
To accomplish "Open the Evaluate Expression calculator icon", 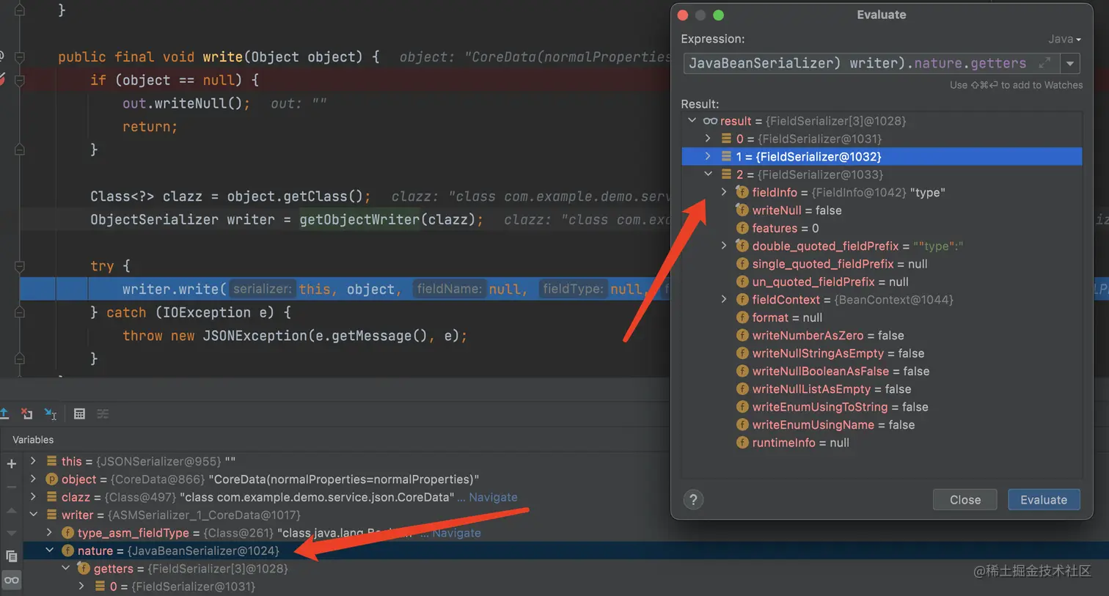I will click(x=79, y=413).
